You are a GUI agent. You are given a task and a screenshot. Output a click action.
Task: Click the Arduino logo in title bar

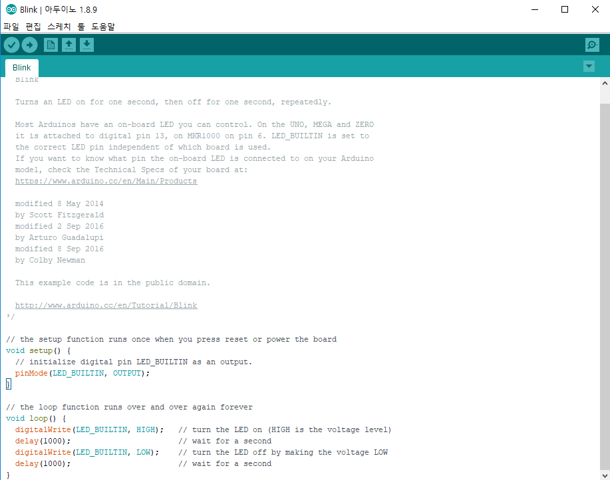tap(11, 9)
